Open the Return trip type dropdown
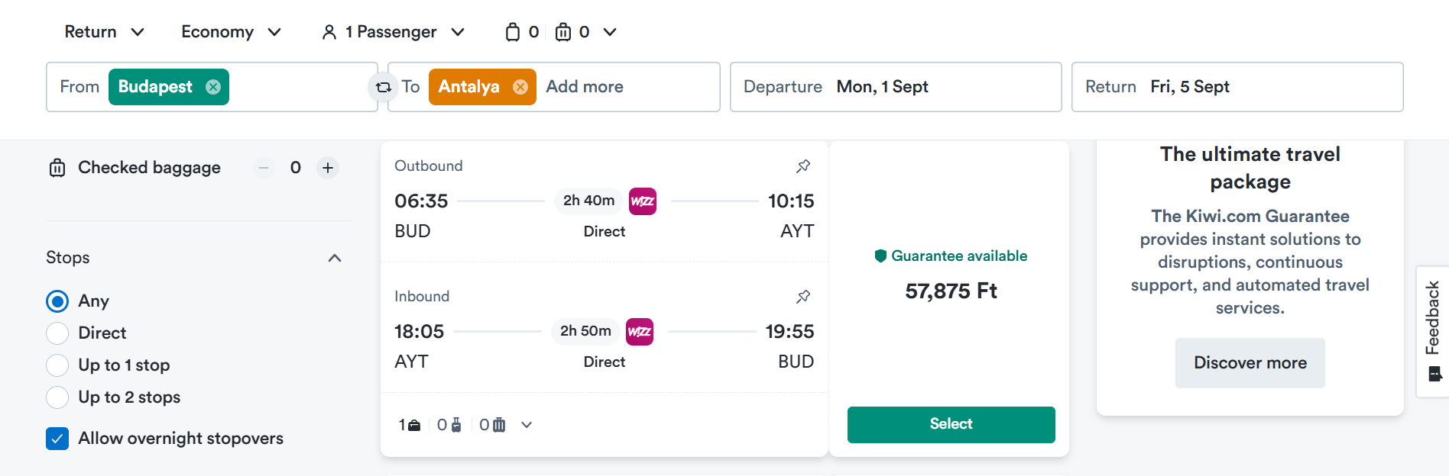Viewport: 1449px width, 476px height. 105,32
